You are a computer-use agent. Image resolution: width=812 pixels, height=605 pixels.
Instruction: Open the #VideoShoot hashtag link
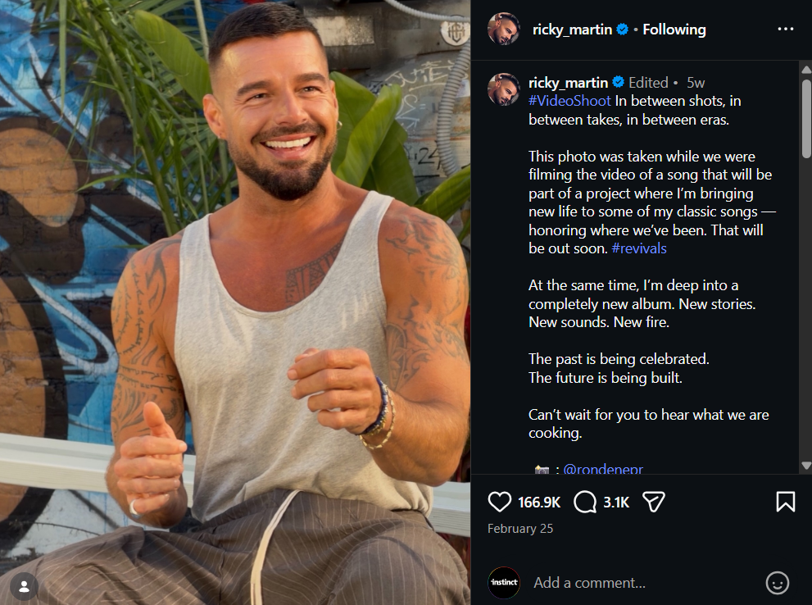[x=569, y=101]
